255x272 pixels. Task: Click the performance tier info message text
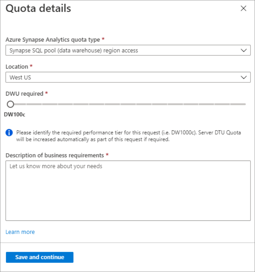129,136
